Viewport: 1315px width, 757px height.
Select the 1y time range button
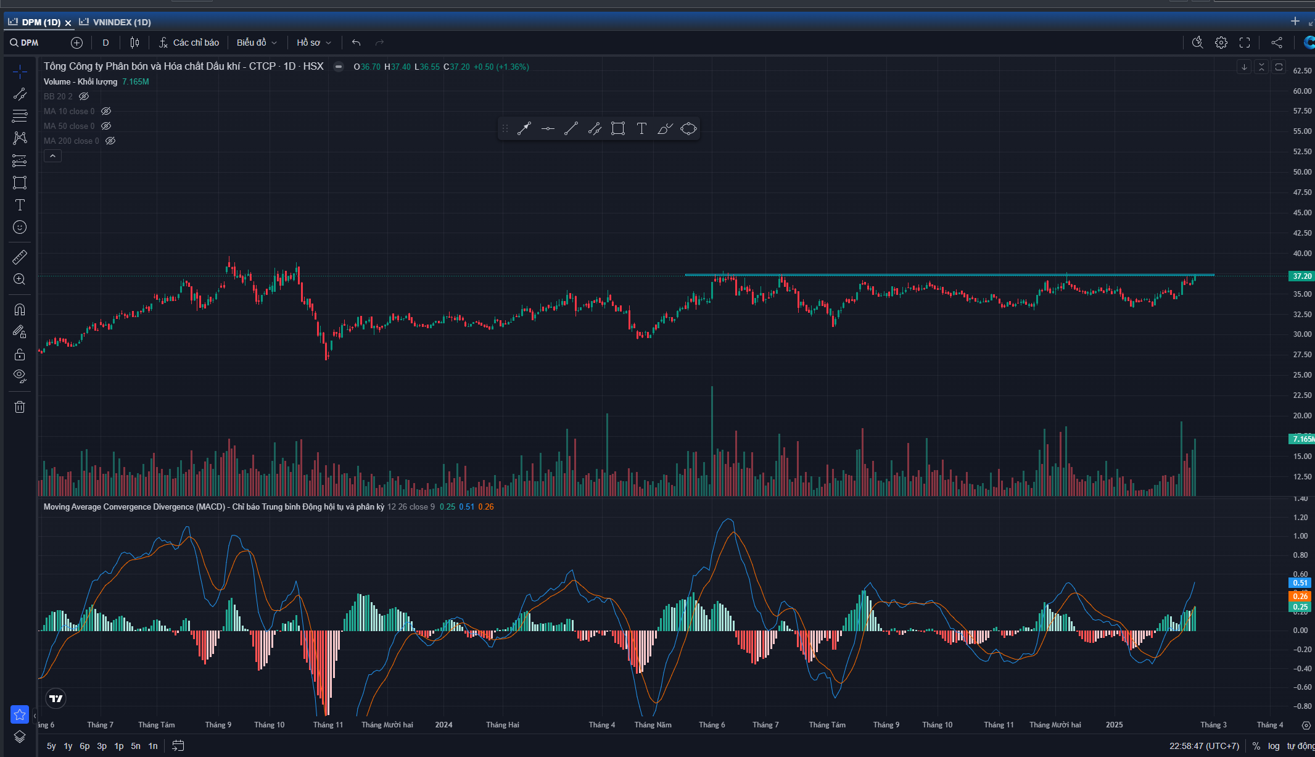68,746
